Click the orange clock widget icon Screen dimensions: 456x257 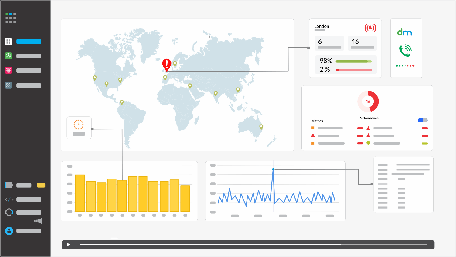79,125
